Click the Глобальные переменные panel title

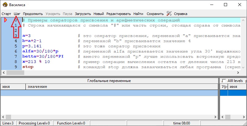coord(109,81)
